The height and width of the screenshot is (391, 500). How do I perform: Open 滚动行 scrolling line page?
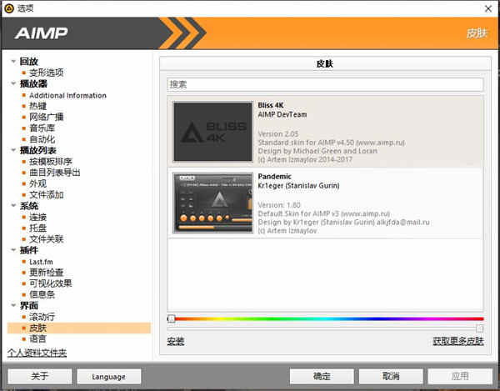(x=42, y=317)
